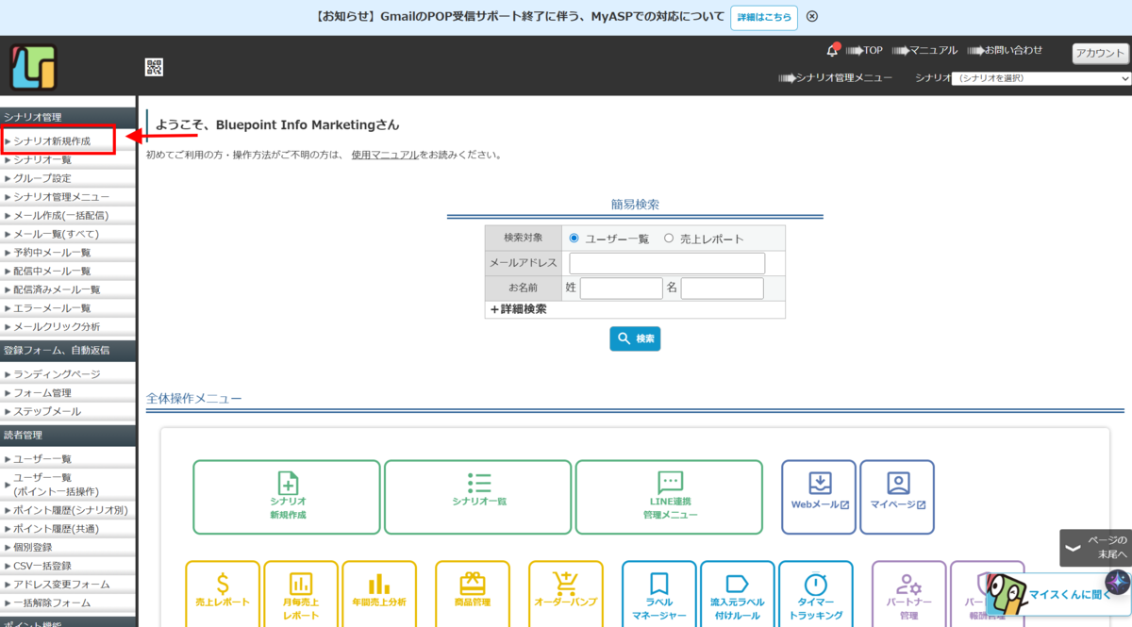Screen dimensions: 1132x627
Task: Click the 名 name input field
Action: 722,289
